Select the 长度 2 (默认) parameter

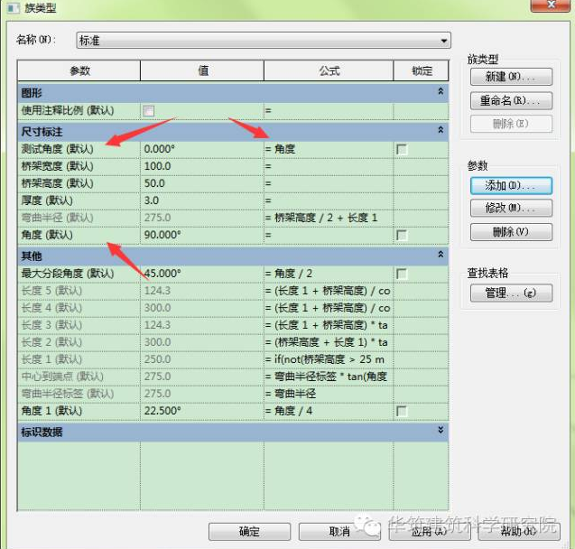coord(79,342)
